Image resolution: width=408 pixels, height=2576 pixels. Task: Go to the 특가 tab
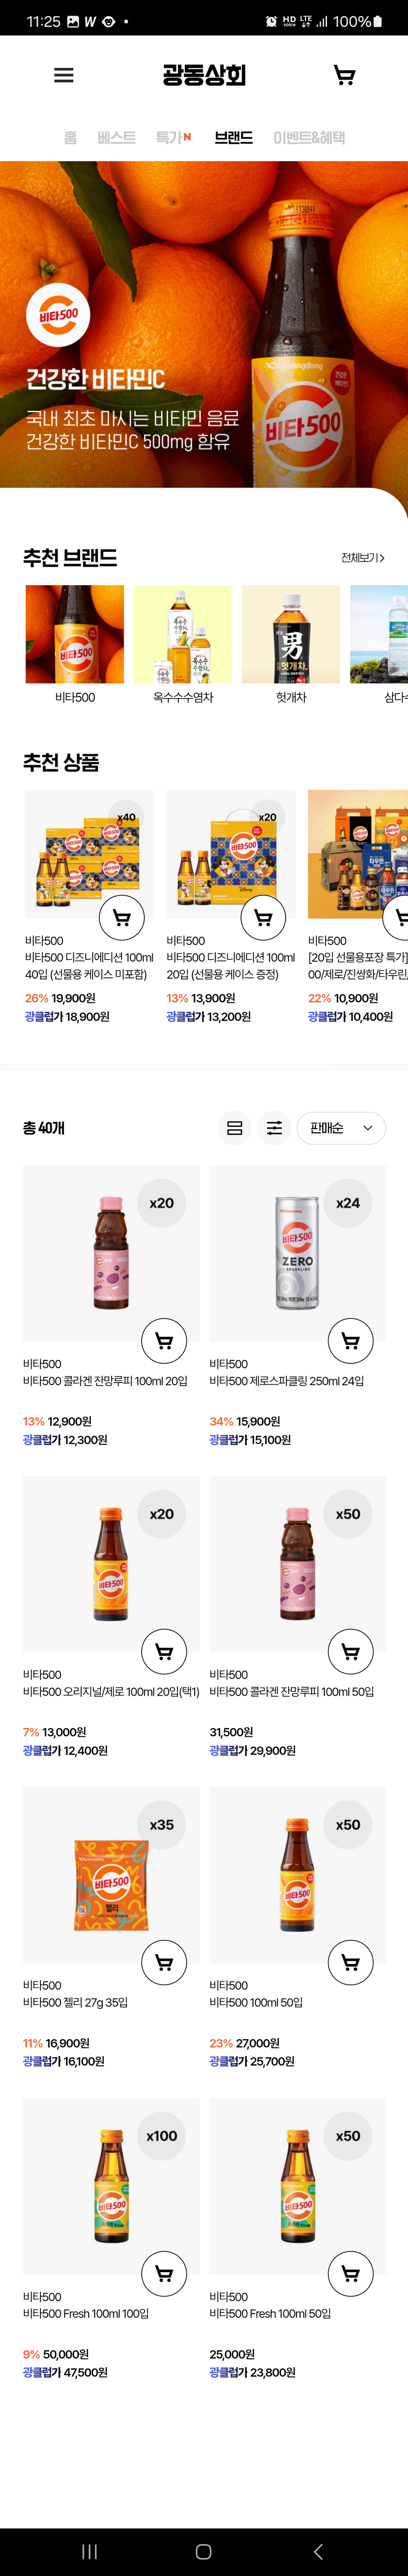172,138
